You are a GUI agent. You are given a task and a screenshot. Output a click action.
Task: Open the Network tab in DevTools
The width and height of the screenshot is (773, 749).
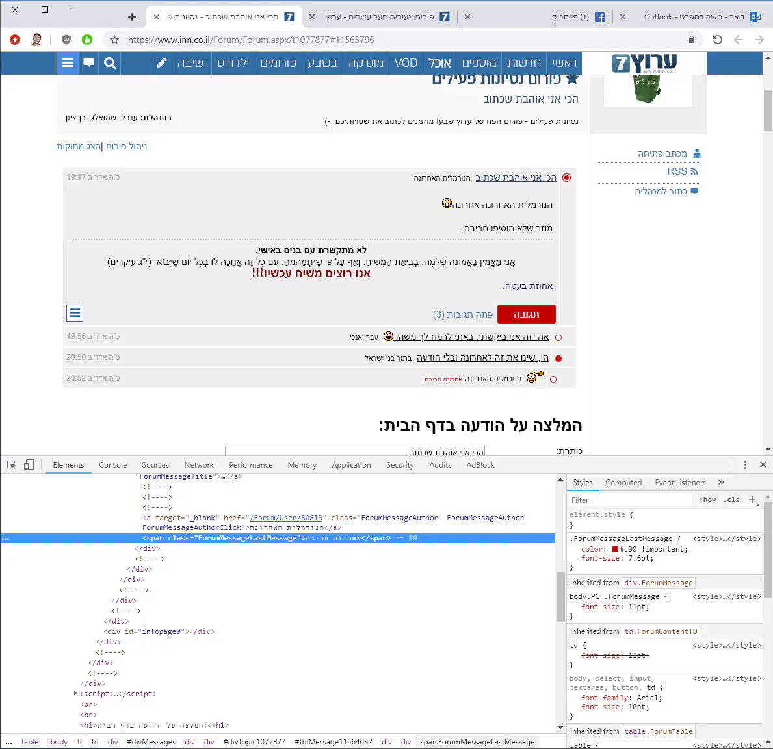point(199,465)
